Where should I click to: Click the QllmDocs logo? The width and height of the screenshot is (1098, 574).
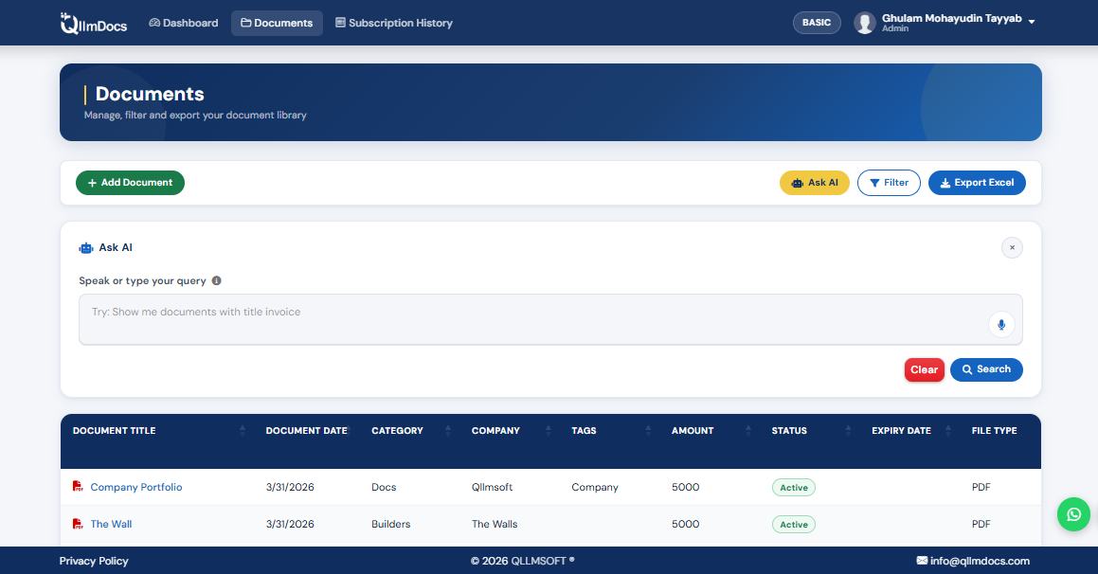tap(92, 23)
